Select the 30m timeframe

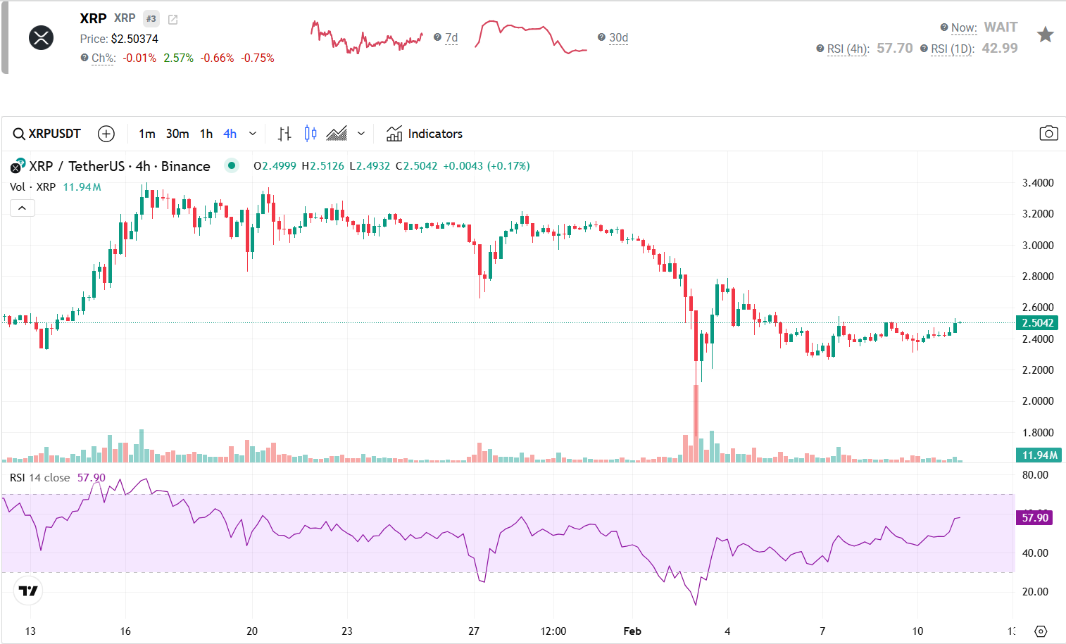pos(177,134)
